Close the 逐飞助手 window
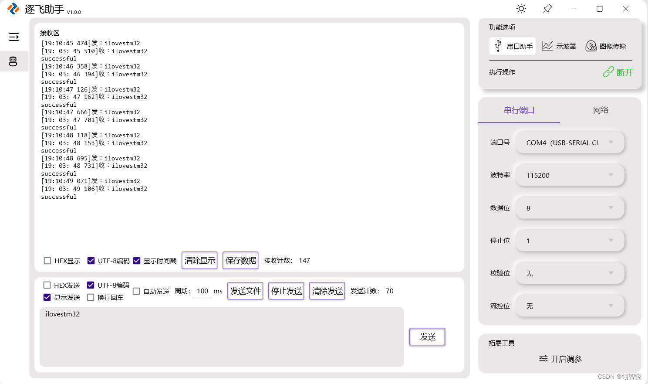This screenshot has height=384, width=648. pos(626,9)
